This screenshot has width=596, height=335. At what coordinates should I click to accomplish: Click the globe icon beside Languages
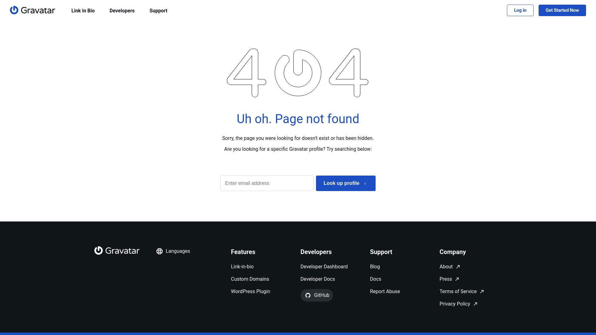point(160,251)
